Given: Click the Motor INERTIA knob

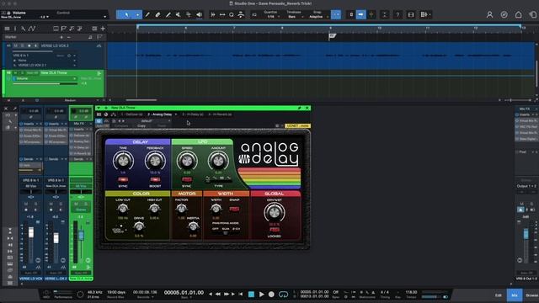Looking at the screenshot, I should pyautogui.click(x=193, y=226).
